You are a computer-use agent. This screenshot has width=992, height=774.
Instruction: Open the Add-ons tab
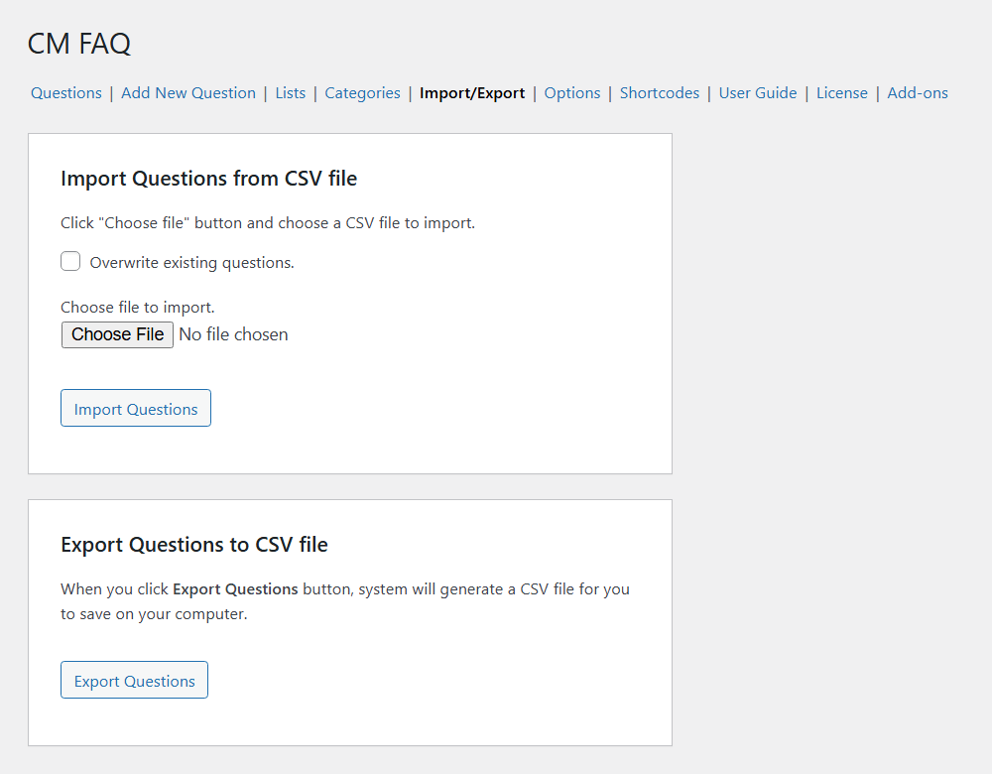918,93
